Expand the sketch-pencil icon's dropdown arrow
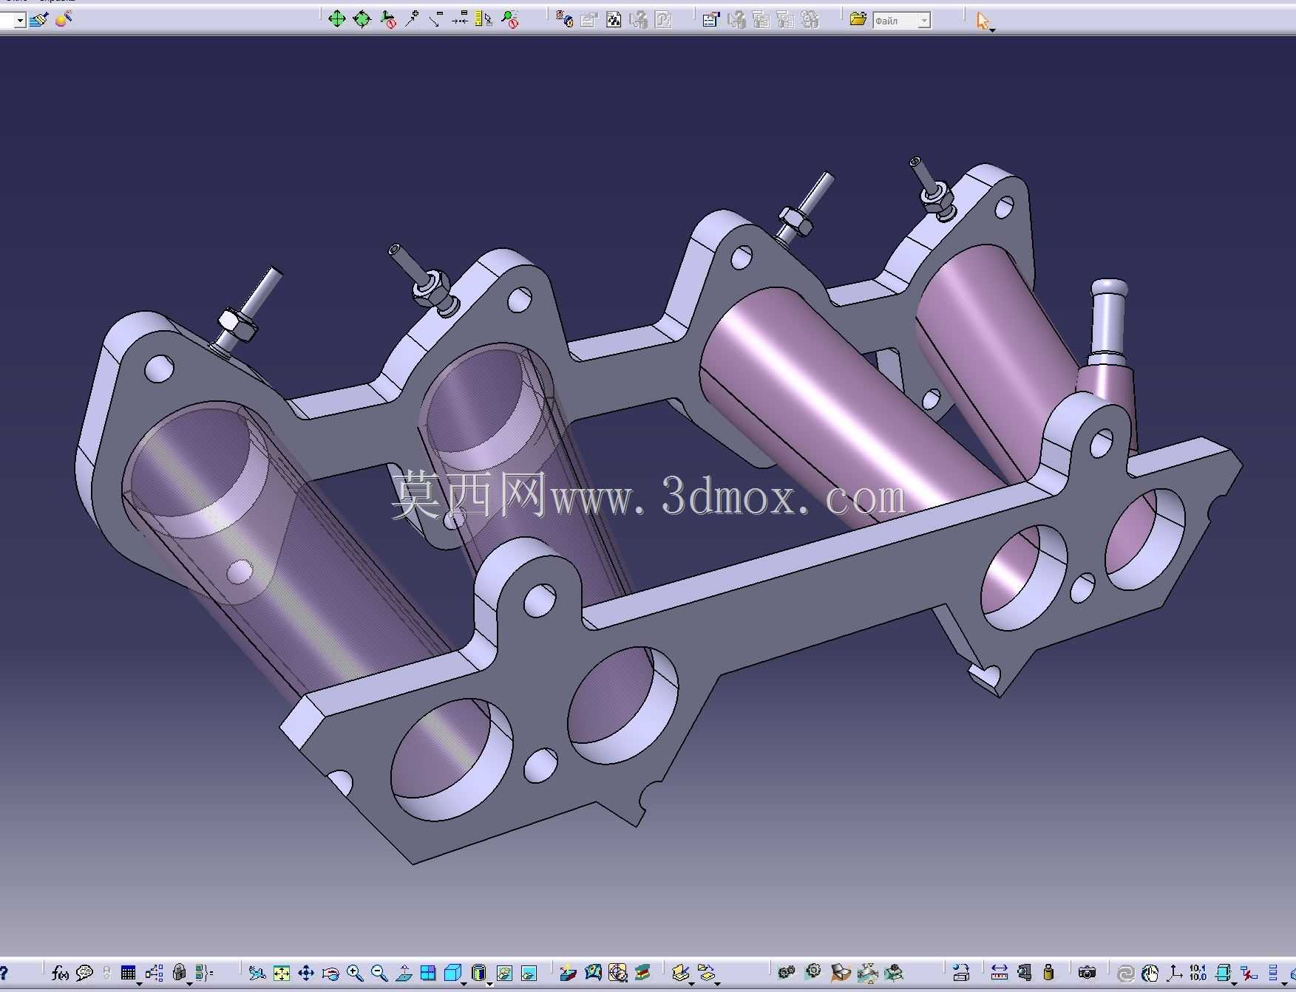The height and width of the screenshot is (992, 1296). [x=691, y=985]
